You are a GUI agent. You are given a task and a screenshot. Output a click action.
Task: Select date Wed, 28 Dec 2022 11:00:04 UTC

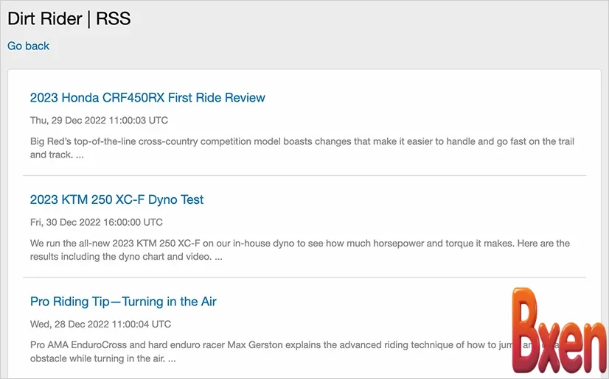[x=100, y=325]
